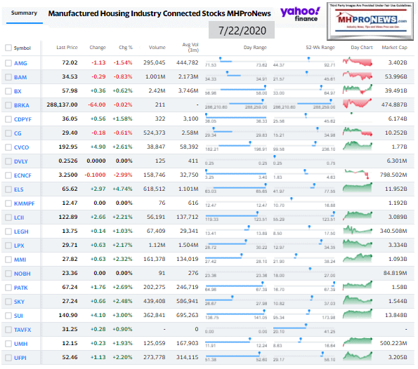
Task: Sort by the Last Price column header
Action: click(x=67, y=48)
